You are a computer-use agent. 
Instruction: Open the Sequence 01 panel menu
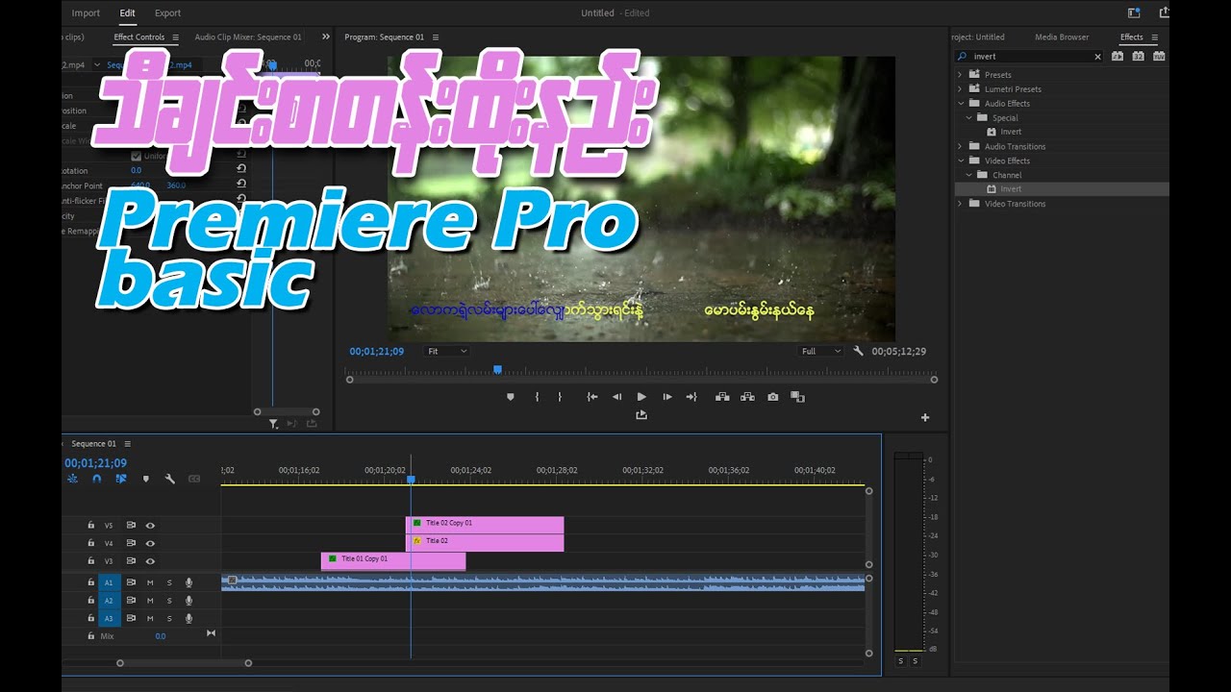[127, 444]
